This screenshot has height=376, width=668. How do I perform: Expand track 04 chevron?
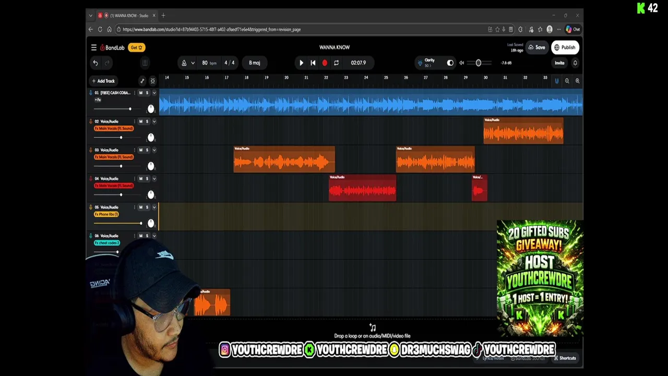[x=154, y=179]
